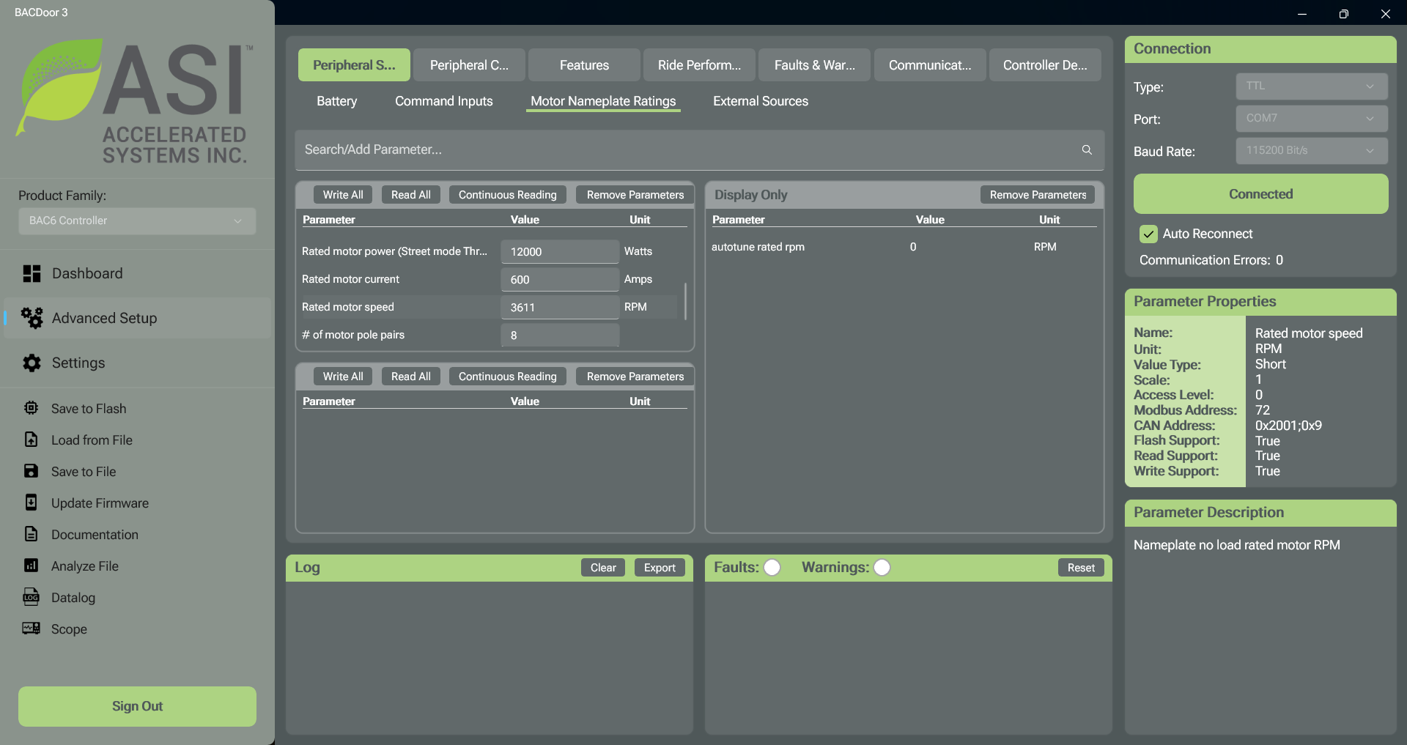Click the Warnings indicator circle
1407x745 pixels.
[x=882, y=568]
